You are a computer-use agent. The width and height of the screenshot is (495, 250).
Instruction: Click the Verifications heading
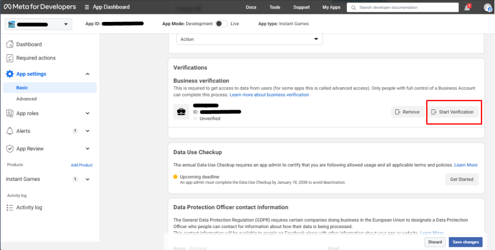point(190,67)
